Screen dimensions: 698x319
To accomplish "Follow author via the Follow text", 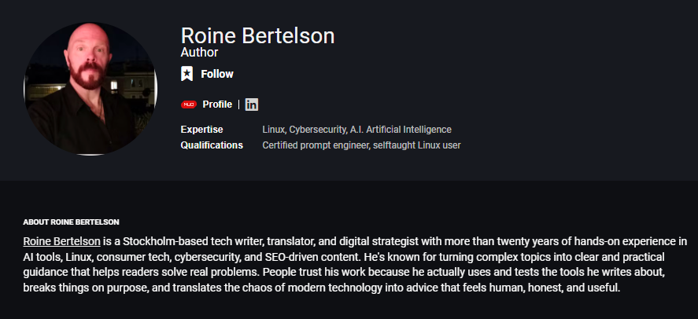I will pos(217,74).
